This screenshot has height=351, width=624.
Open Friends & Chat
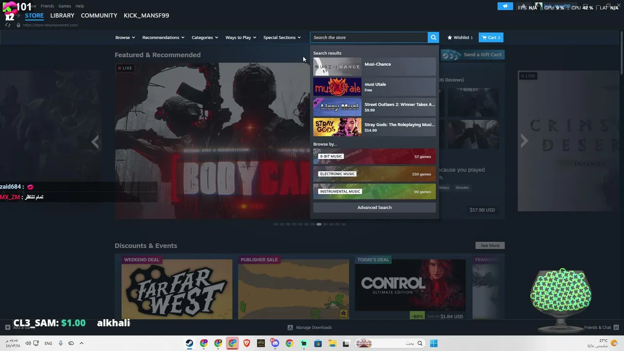(601, 328)
